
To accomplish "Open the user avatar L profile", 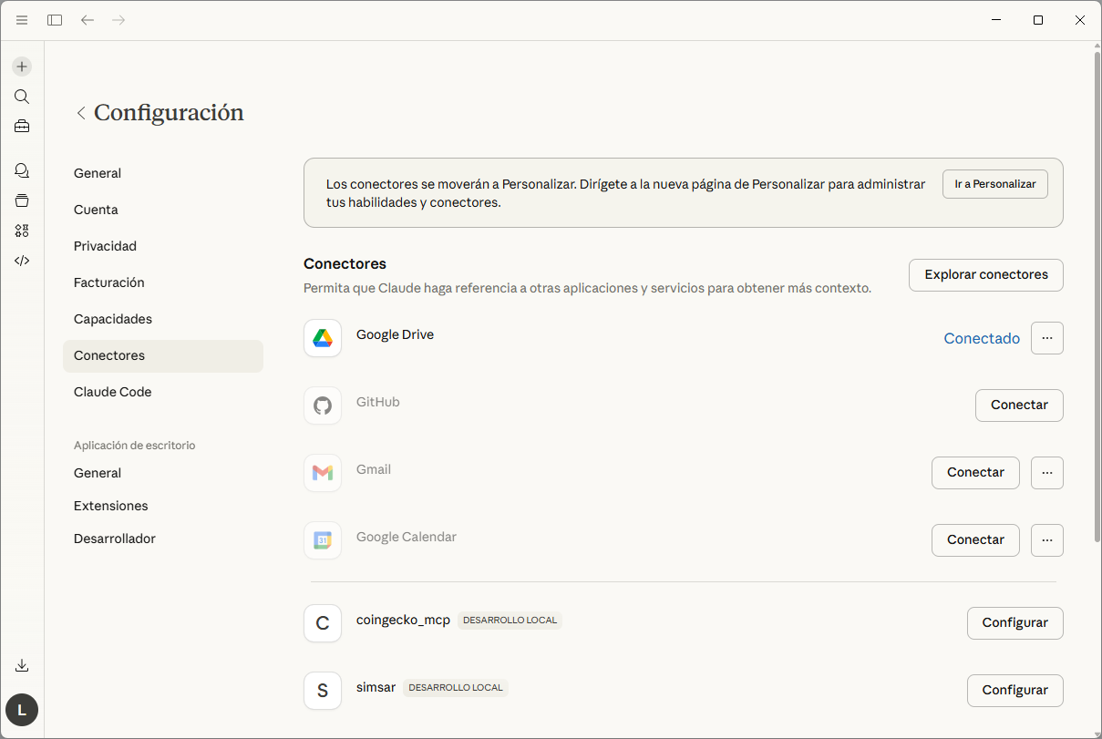I will click(x=22, y=710).
